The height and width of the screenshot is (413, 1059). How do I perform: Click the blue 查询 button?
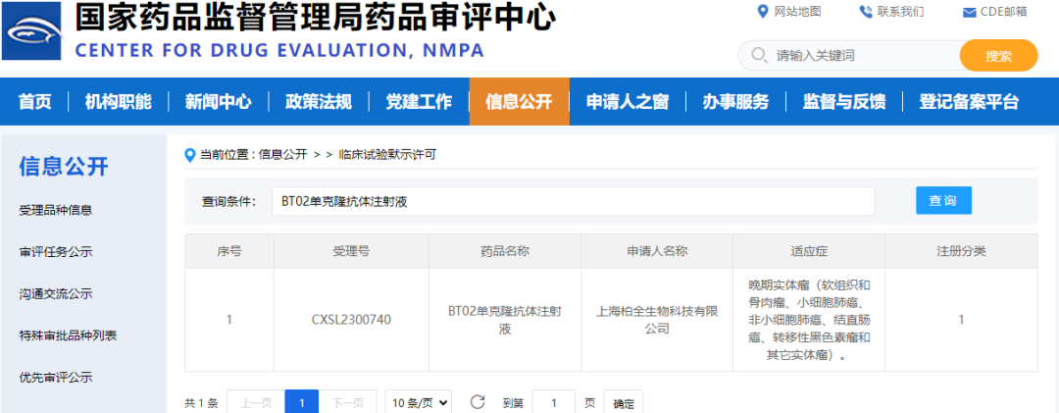943,201
